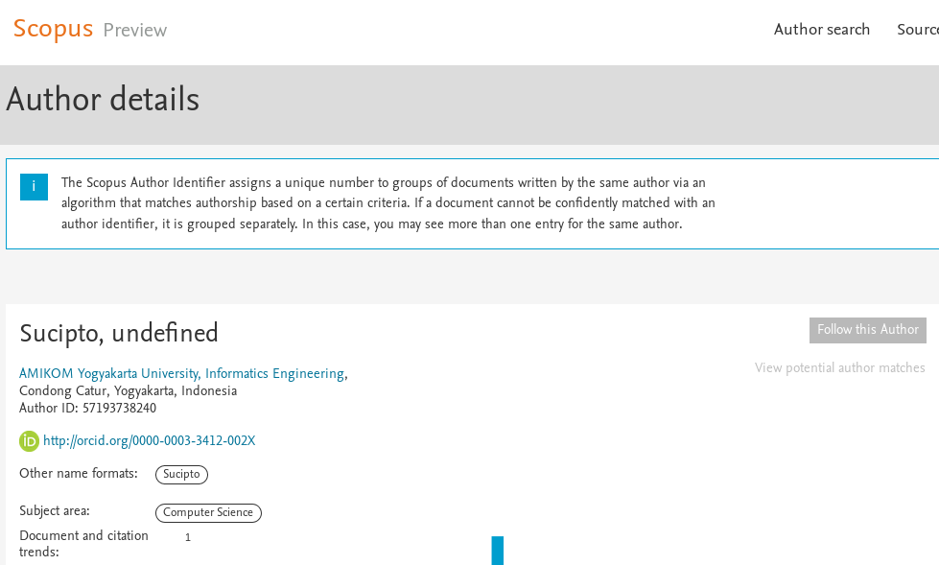The width and height of the screenshot is (939, 565).
Task: Click the Author details page heading
Action: tap(103, 101)
